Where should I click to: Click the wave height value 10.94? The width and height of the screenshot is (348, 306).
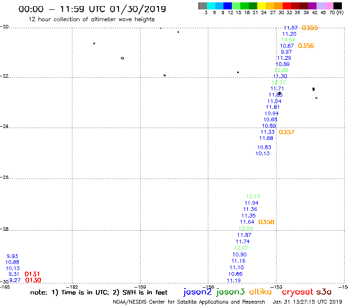(x=271, y=113)
